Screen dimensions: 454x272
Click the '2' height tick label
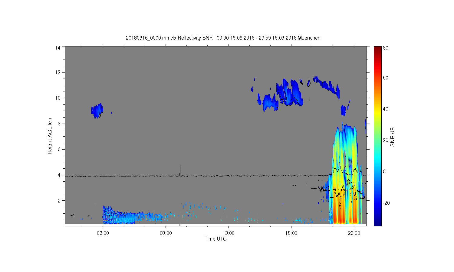tap(59, 201)
